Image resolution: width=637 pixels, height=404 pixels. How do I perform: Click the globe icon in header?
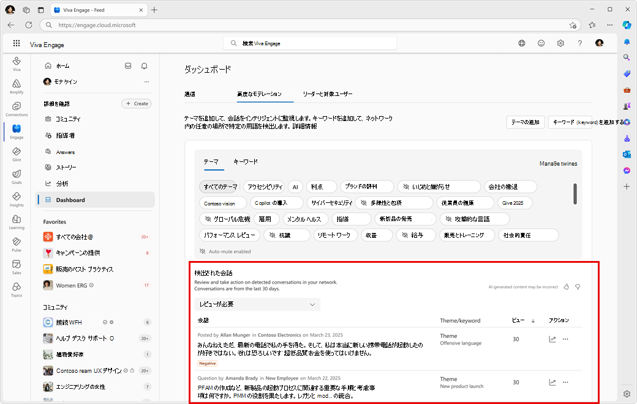(522, 43)
